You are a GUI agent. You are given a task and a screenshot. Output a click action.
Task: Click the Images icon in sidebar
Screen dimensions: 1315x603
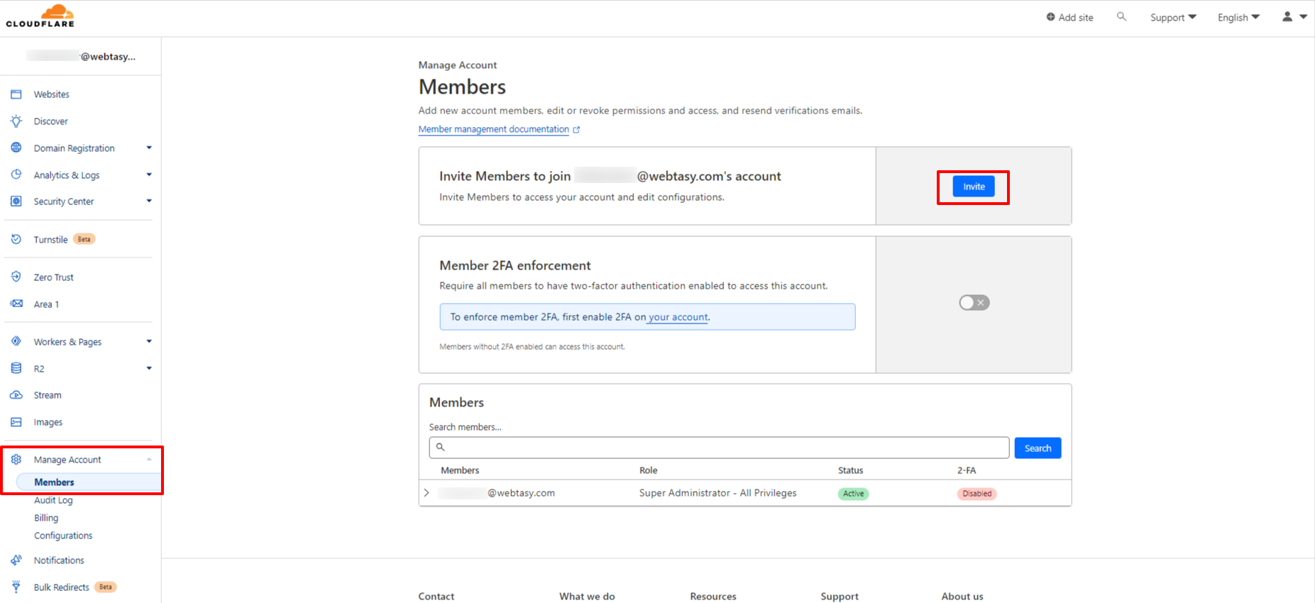click(16, 422)
